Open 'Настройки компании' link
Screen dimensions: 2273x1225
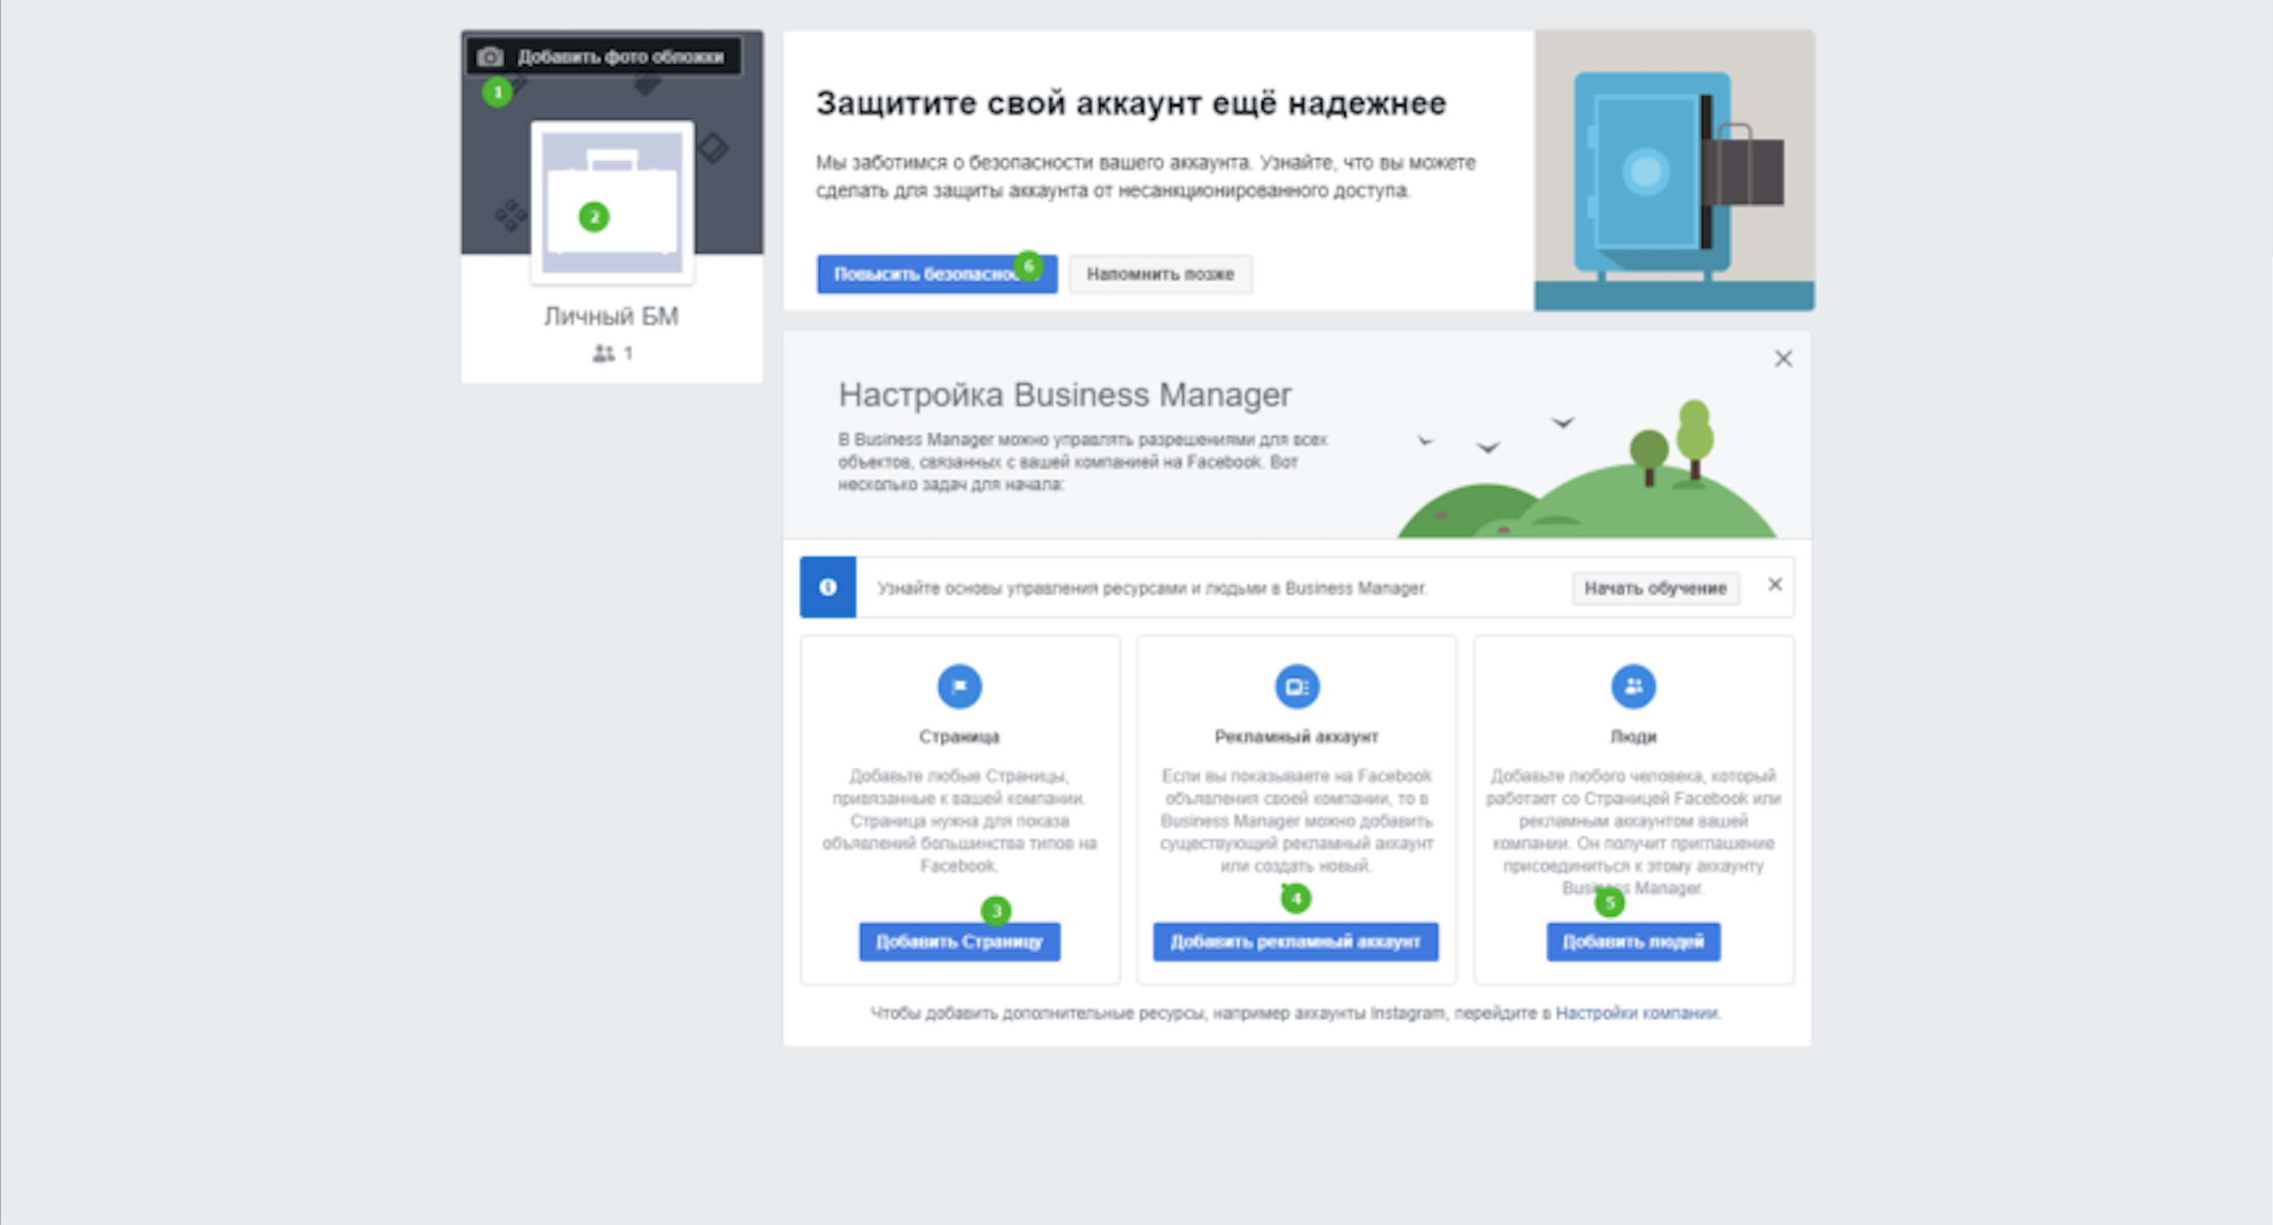(x=1636, y=1013)
